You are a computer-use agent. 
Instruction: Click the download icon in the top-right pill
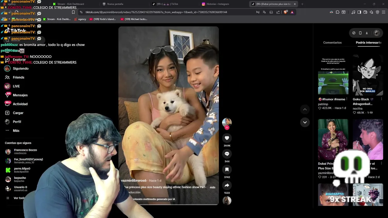click(366, 33)
